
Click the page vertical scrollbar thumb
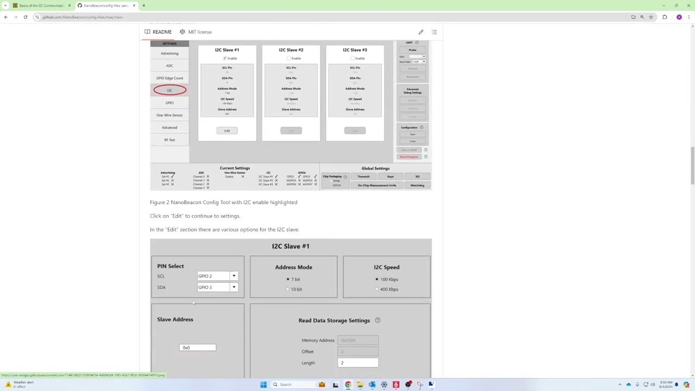pyautogui.click(x=692, y=166)
